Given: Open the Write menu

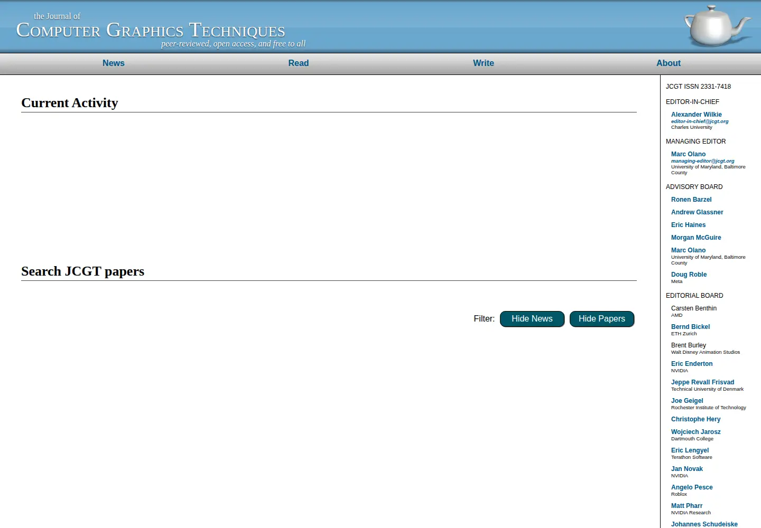Looking at the screenshot, I should [484, 63].
